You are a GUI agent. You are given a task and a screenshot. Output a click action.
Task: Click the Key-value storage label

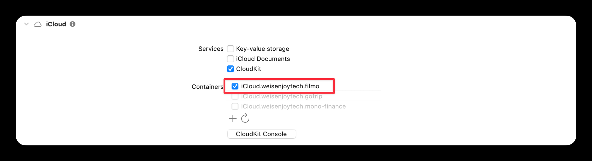pyautogui.click(x=263, y=49)
